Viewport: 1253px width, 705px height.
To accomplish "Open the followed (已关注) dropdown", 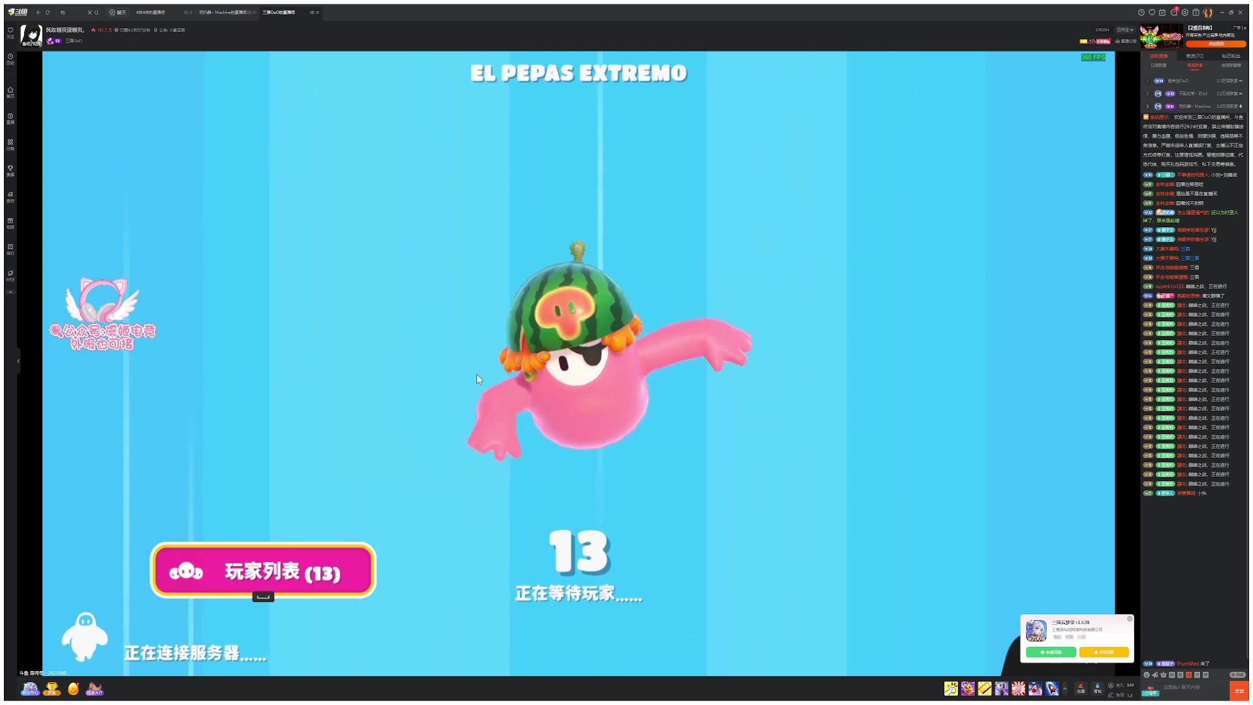I will click(x=1124, y=30).
